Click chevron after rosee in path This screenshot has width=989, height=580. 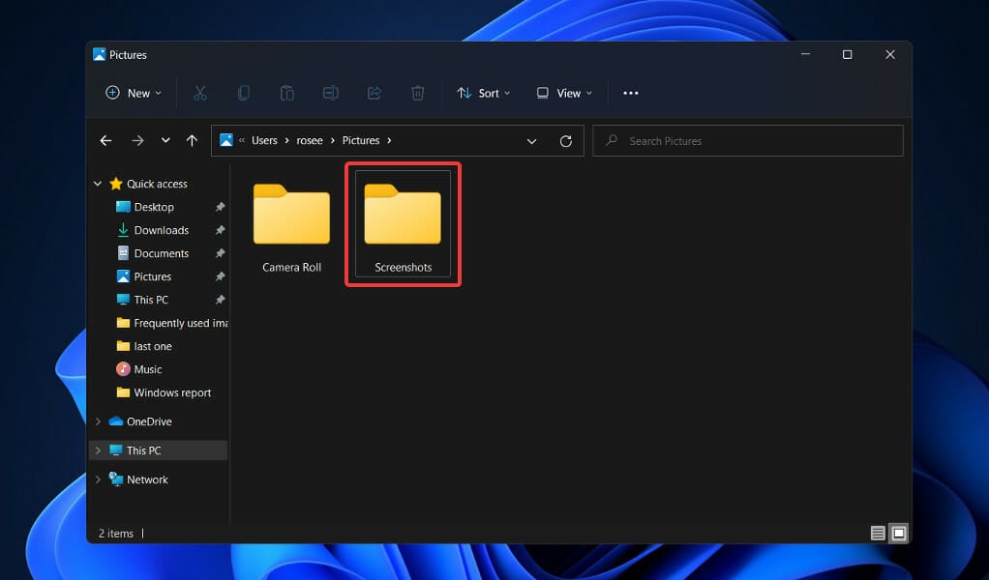pyautogui.click(x=332, y=140)
